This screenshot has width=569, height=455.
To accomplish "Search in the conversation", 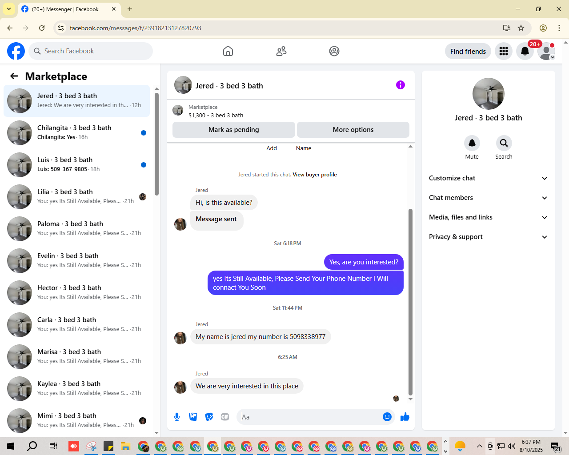I will (x=504, y=143).
